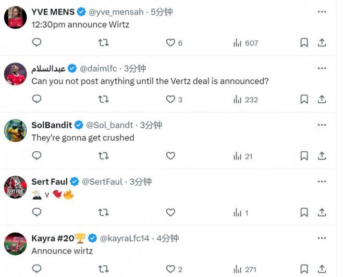Open the @daimlfc profile handle
This screenshot has height=277, width=344.
point(100,68)
